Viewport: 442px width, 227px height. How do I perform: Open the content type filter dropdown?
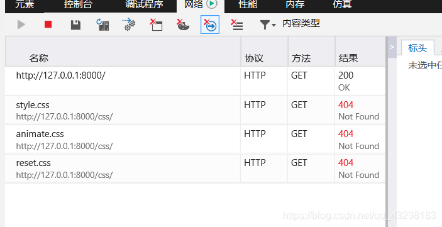point(267,25)
